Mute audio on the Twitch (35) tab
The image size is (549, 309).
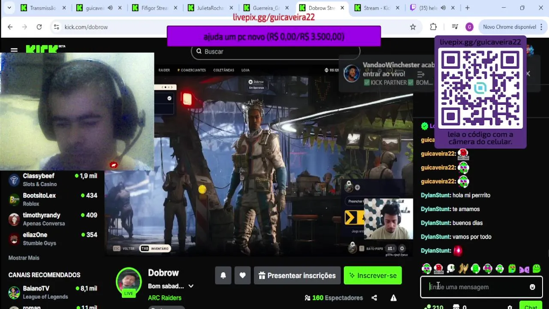pyautogui.click(x=443, y=8)
